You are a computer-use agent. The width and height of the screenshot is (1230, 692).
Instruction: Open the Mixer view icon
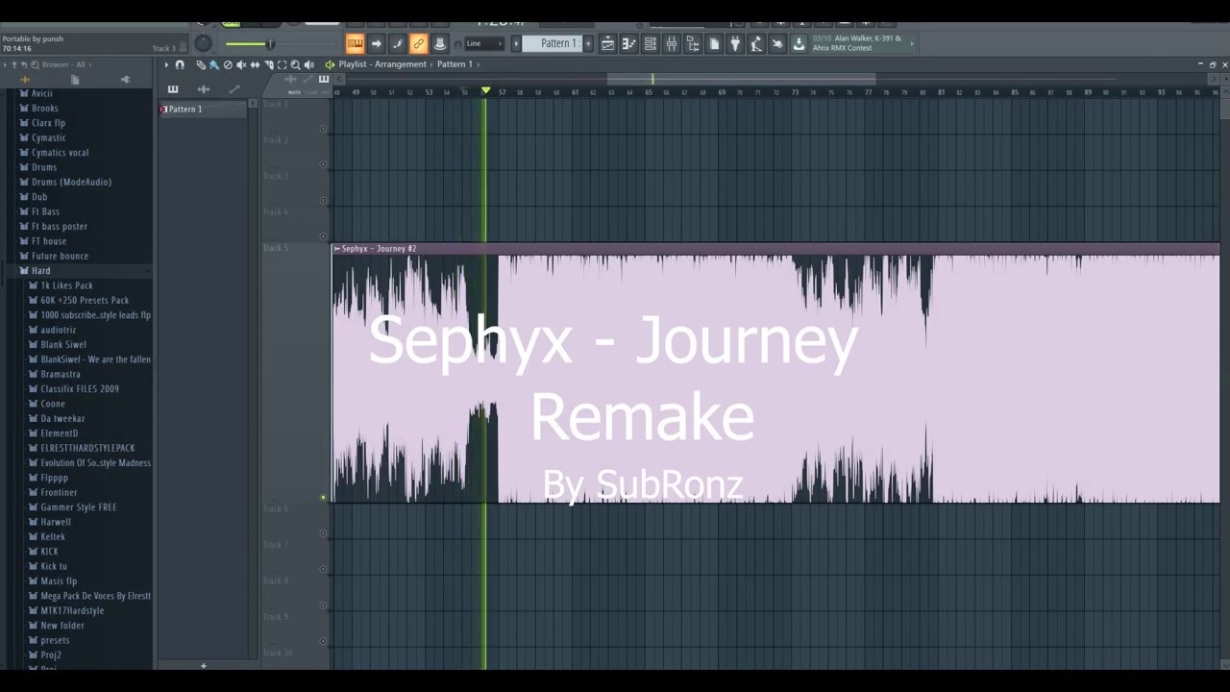671,43
